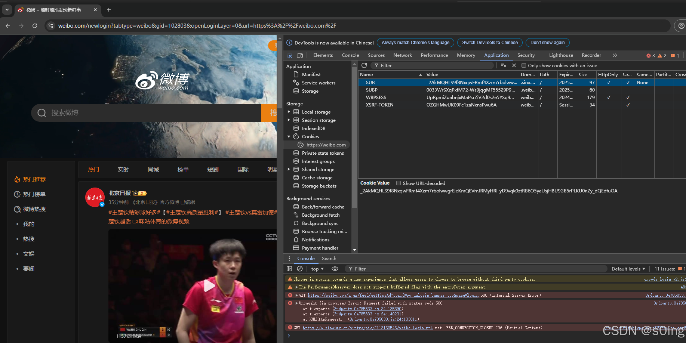Switch to the Console tab in DevTools

tap(350, 55)
